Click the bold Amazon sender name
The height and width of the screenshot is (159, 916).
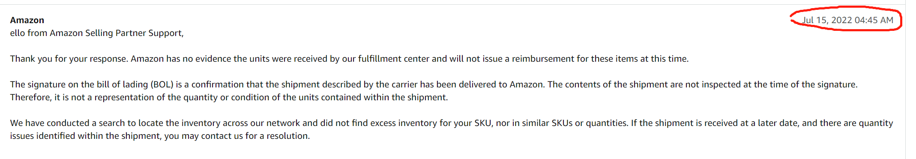coord(27,20)
